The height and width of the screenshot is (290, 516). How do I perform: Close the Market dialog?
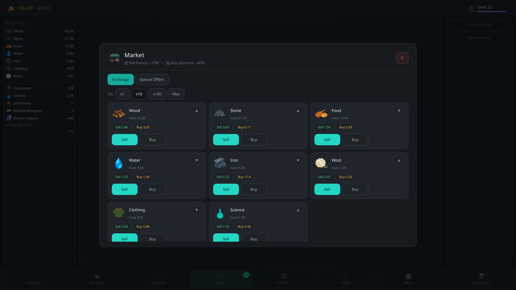click(x=402, y=58)
